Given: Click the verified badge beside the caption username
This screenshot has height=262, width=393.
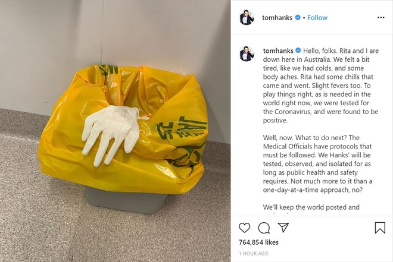Looking at the screenshot, I should tap(298, 50).
